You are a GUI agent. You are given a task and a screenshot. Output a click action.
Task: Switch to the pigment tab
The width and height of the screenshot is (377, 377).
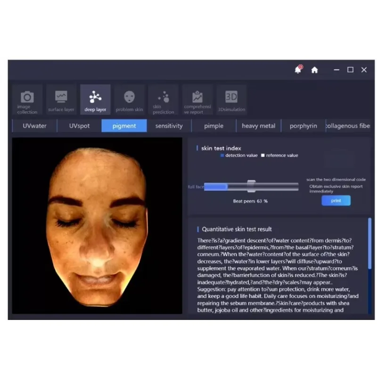coord(124,126)
